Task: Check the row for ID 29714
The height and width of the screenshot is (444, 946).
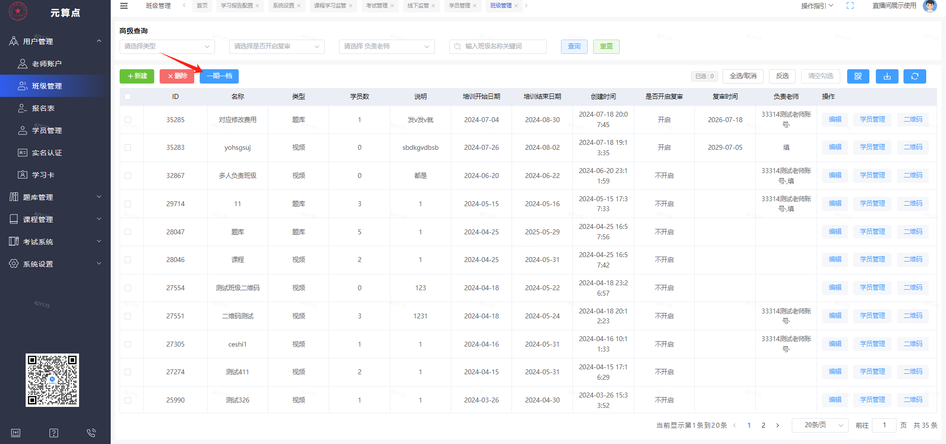Action: [x=128, y=204]
